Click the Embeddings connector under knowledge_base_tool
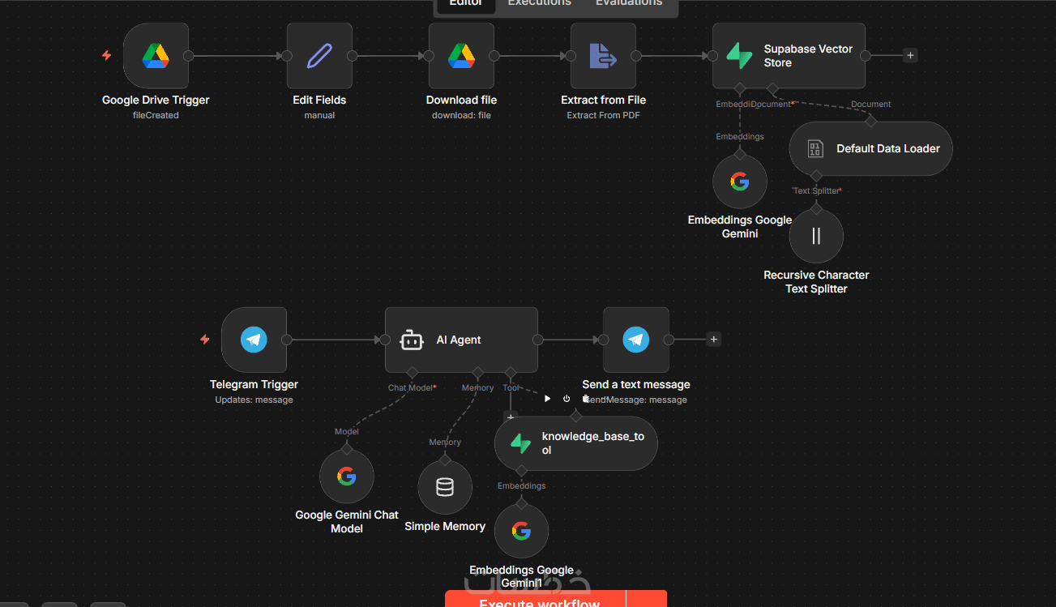The height and width of the screenshot is (607, 1056). coord(521,471)
